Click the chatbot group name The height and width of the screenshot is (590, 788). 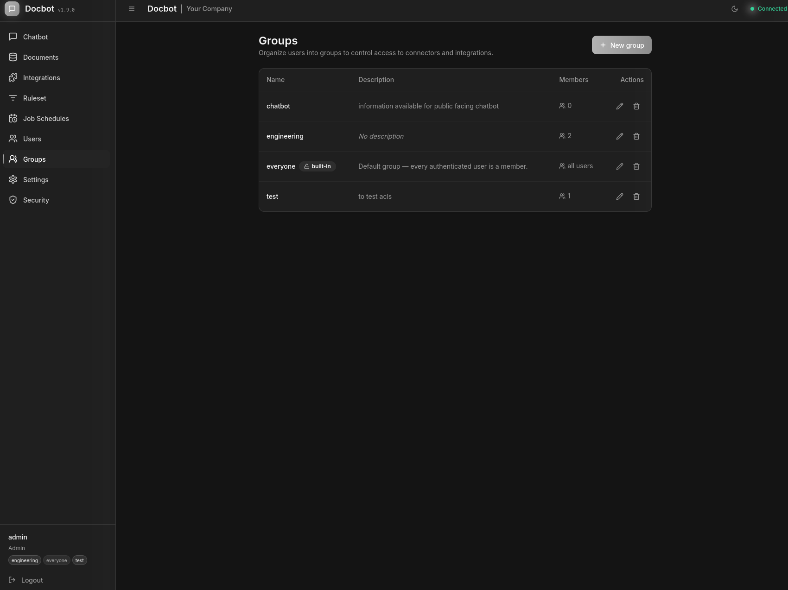278,106
